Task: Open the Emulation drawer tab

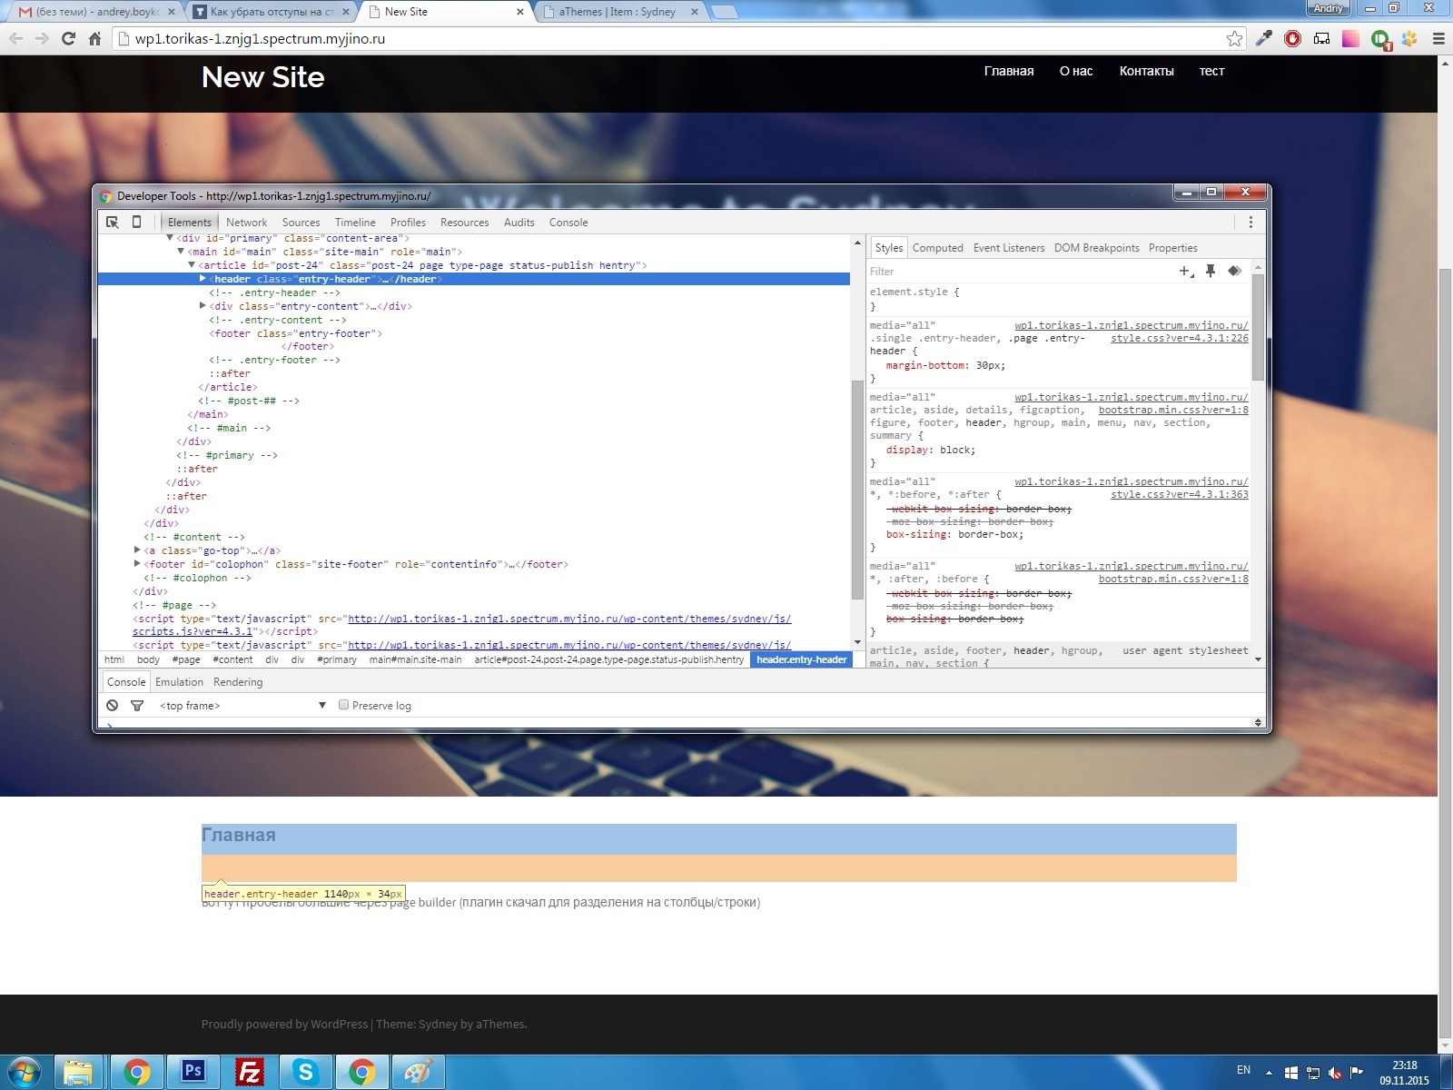Action: click(x=179, y=682)
